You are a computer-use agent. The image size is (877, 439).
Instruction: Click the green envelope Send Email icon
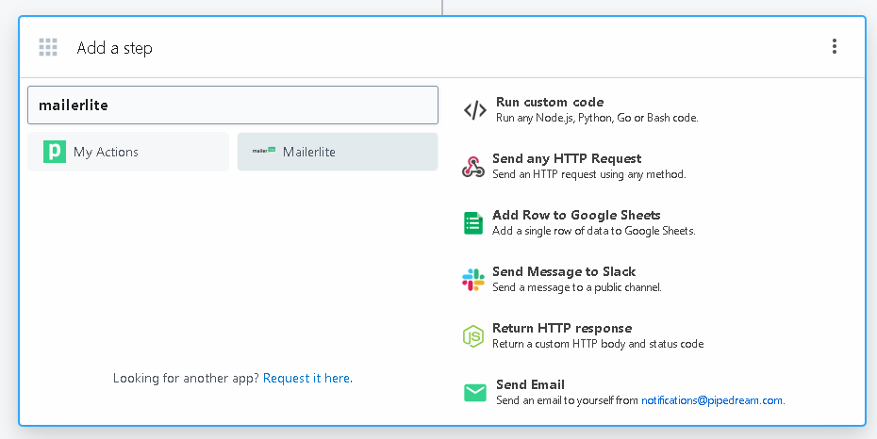475,393
